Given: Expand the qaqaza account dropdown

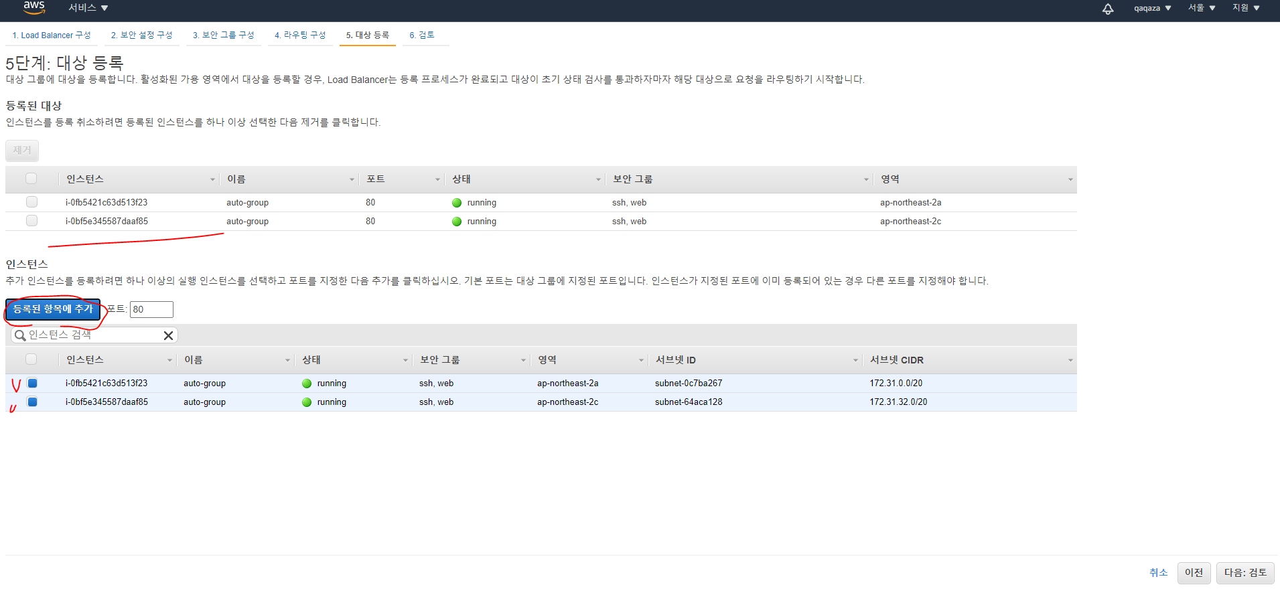Looking at the screenshot, I should pyautogui.click(x=1152, y=8).
